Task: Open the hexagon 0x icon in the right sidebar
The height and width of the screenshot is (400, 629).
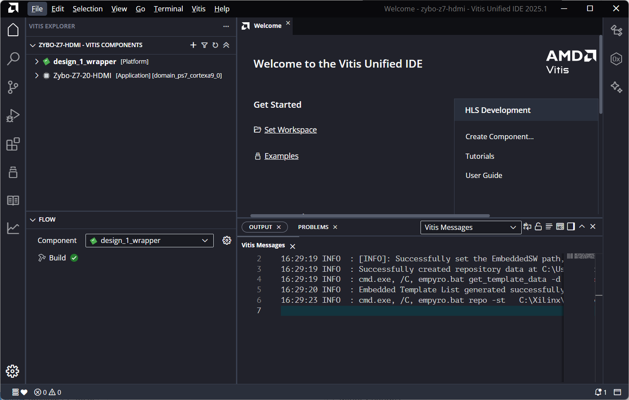Action: point(616,58)
